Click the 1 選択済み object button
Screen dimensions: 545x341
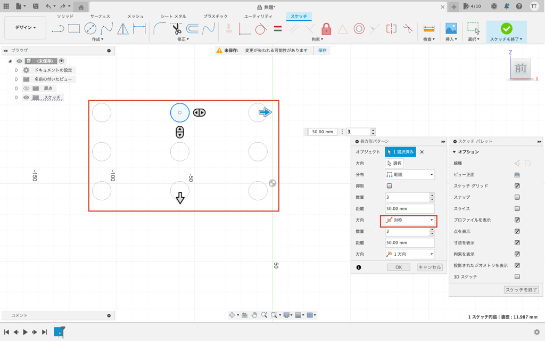click(400, 152)
